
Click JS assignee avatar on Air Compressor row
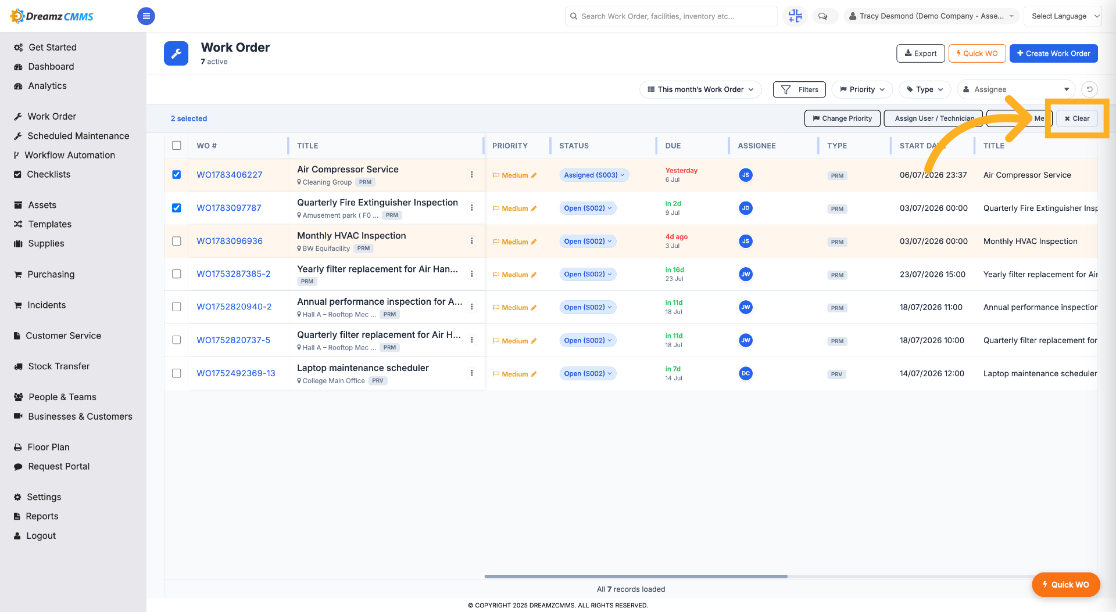746,175
